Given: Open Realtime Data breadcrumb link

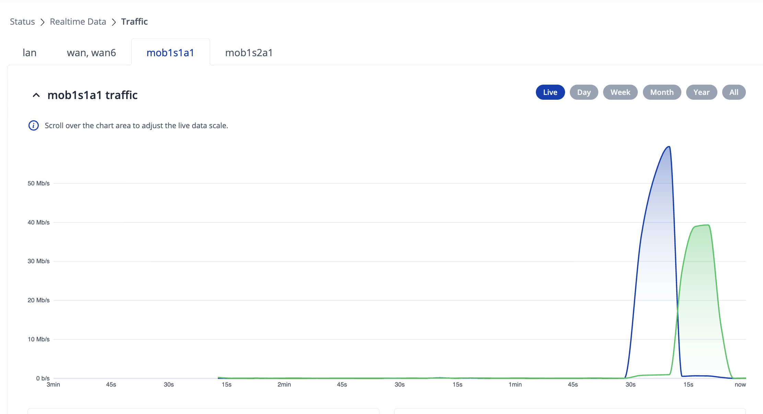Looking at the screenshot, I should click(78, 22).
